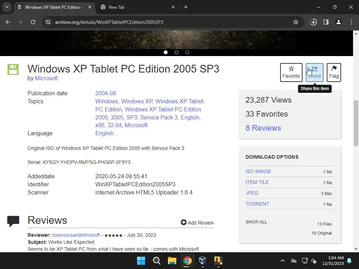This screenshot has height=269, width=359.
Task: Open the Windows Start menu
Action: (x=141, y=261)
